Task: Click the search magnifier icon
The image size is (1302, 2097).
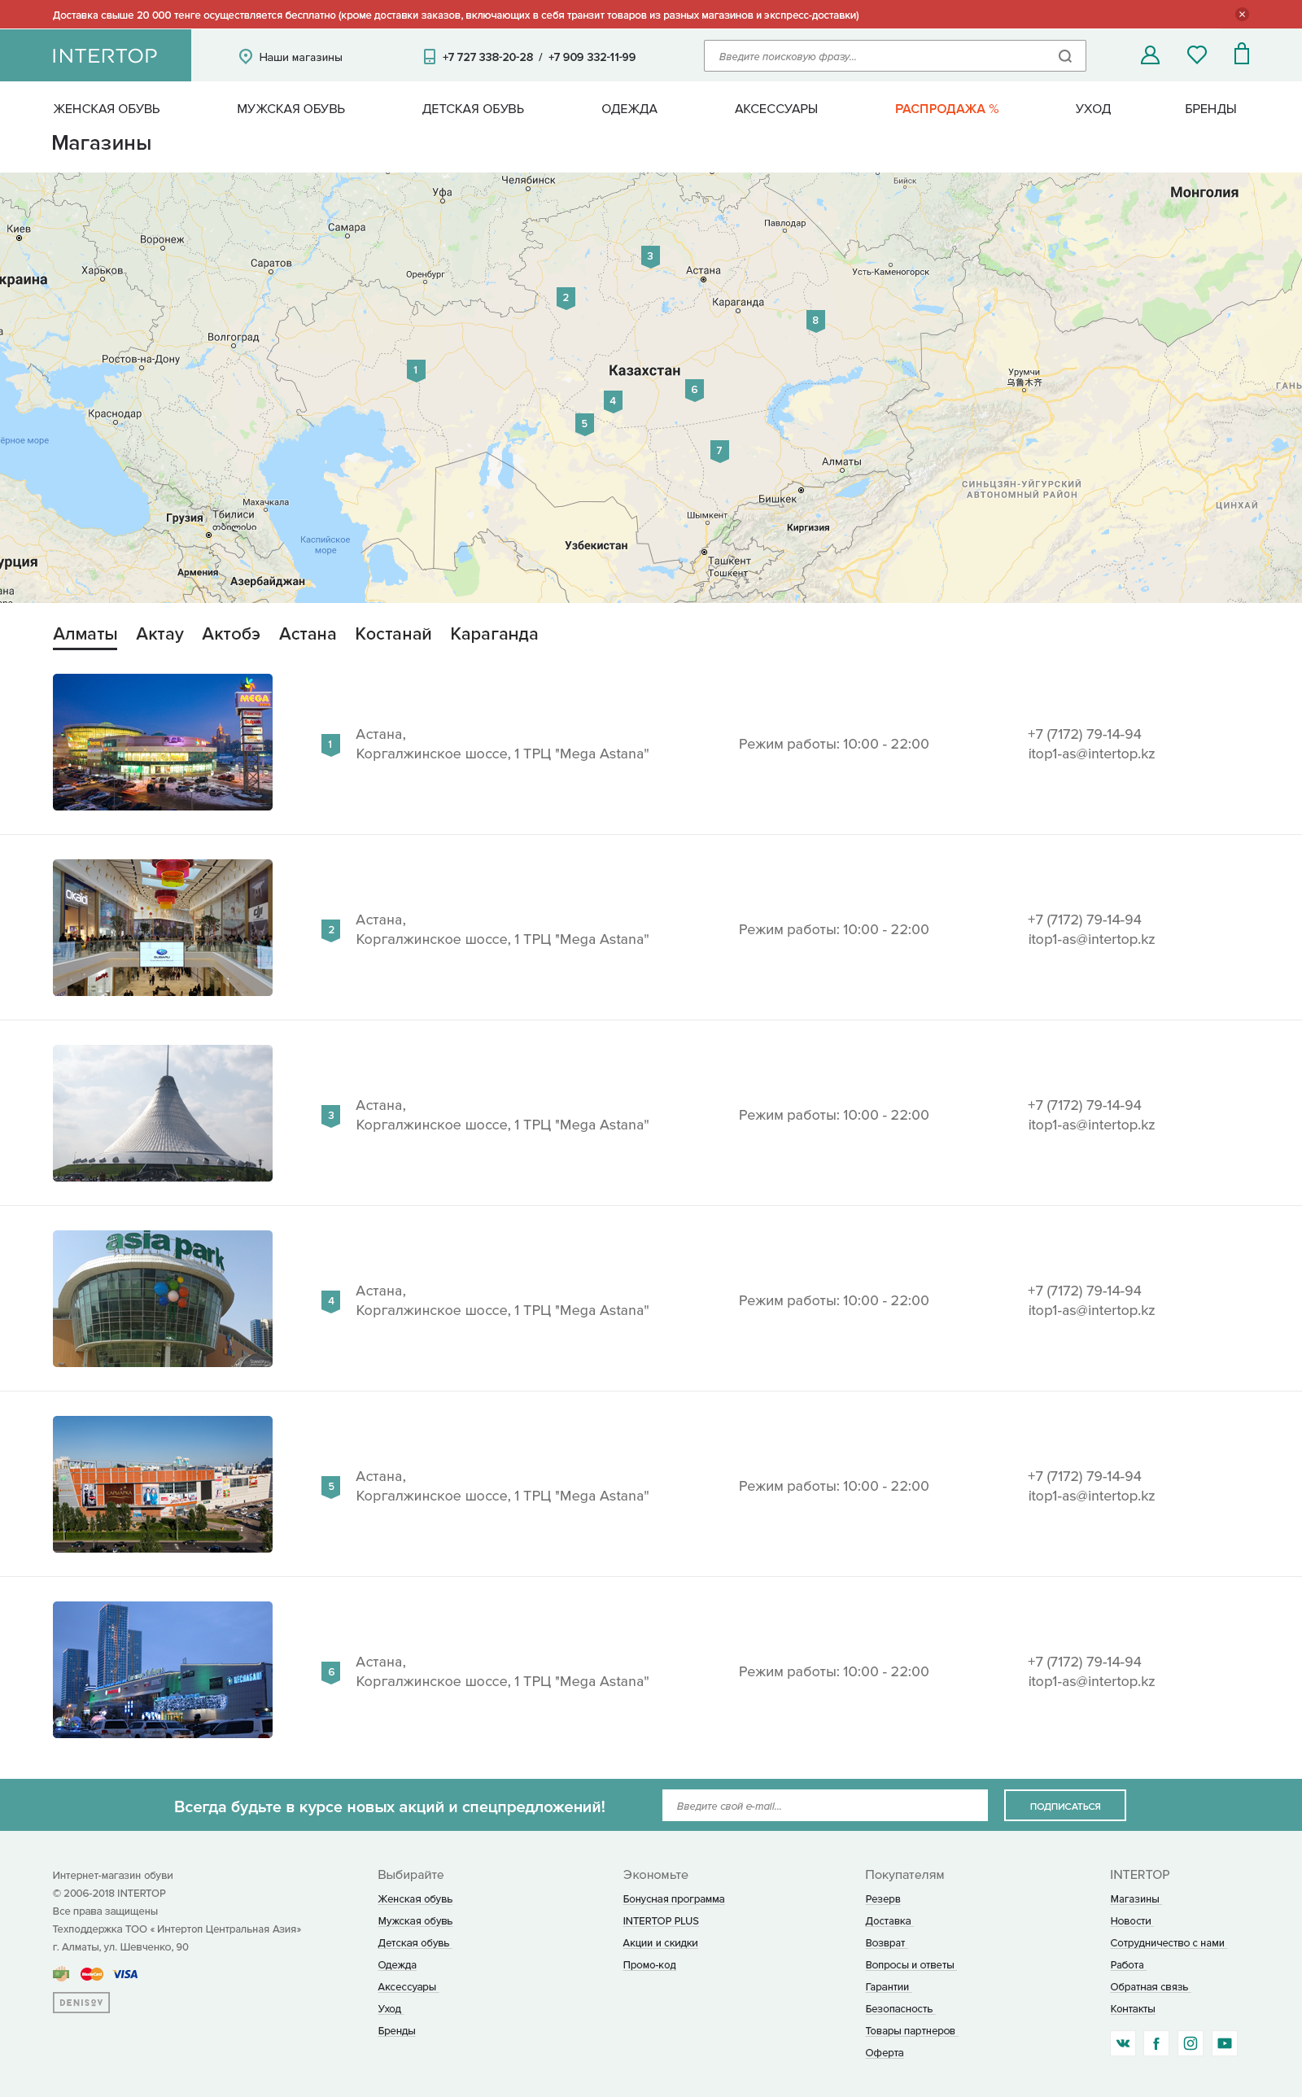Action: 1064,56
